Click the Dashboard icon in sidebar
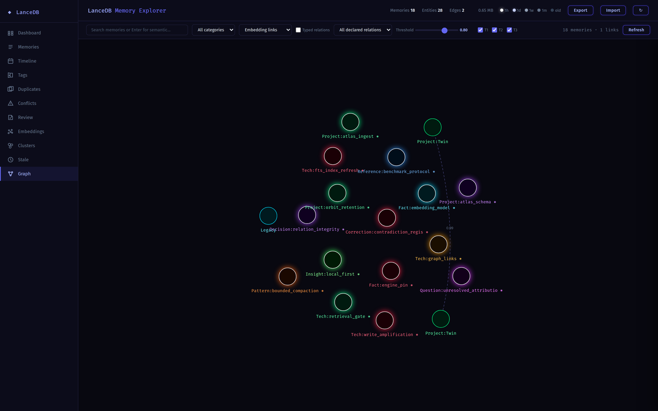Screen dimensions: 658x411 [x=10, y=33]
